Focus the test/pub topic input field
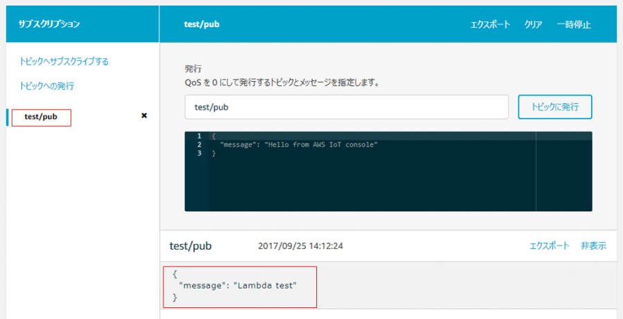 347,107
